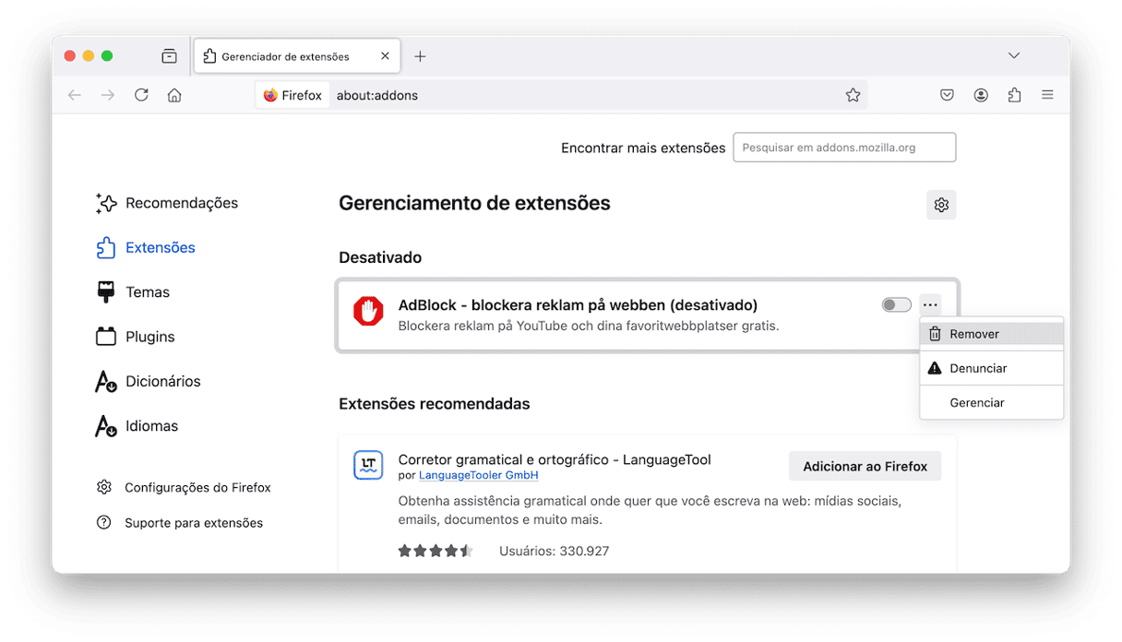Click the Firefox identity box in the URL bar
This screenshot has height=642, width=1122.
(292, 95)
